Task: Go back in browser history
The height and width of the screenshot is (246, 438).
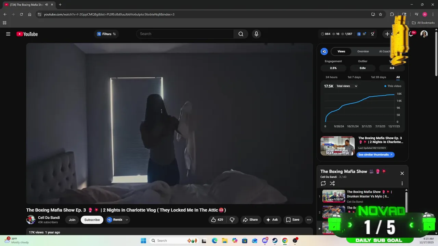Action: coord(5,14)
